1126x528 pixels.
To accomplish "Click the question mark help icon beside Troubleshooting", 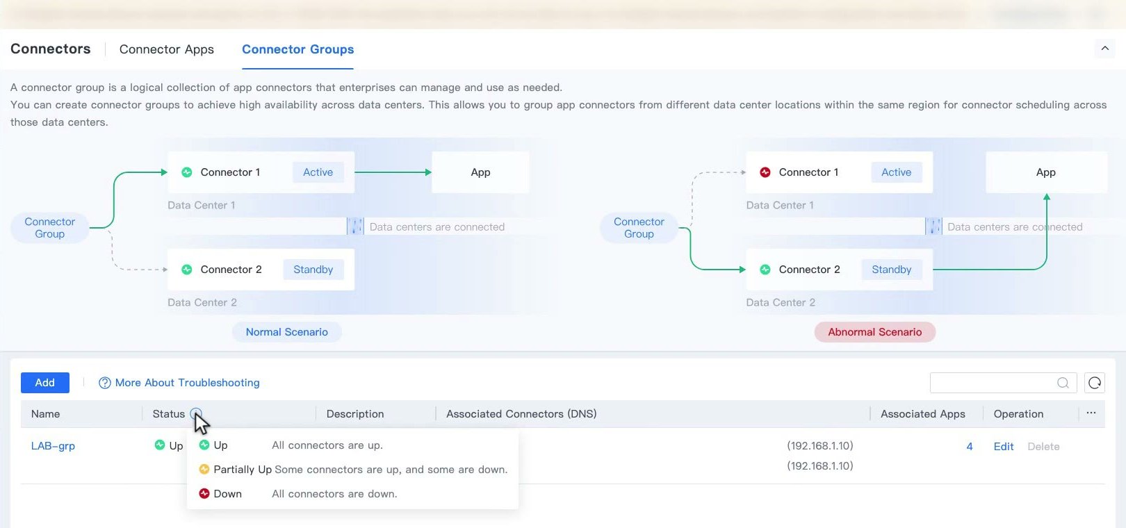I will click(x=105, y=383).
